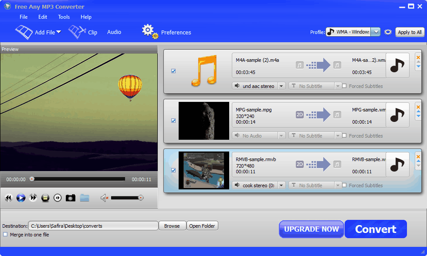
Task: Toggle mute speaker icon in preview
Action: coord(104,198)
